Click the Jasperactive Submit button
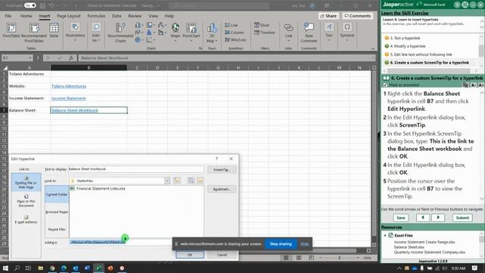Viewport: 485px width, 273px height. (x=462, y=218)
